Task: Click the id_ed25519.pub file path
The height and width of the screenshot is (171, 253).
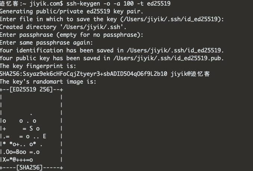Action: pyautogui.click(x=168, y=58)
